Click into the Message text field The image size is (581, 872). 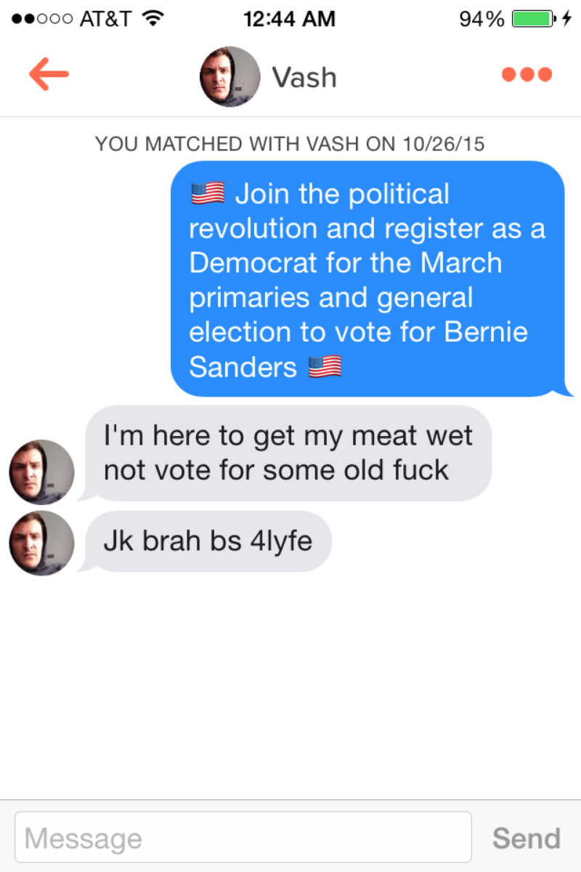pos(243,838)
